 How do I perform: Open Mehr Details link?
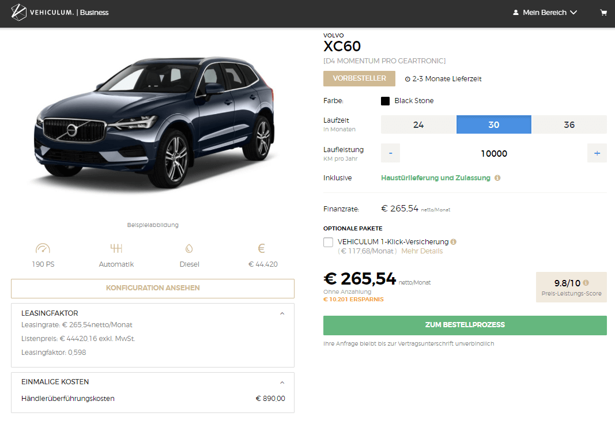click(422, 251)
